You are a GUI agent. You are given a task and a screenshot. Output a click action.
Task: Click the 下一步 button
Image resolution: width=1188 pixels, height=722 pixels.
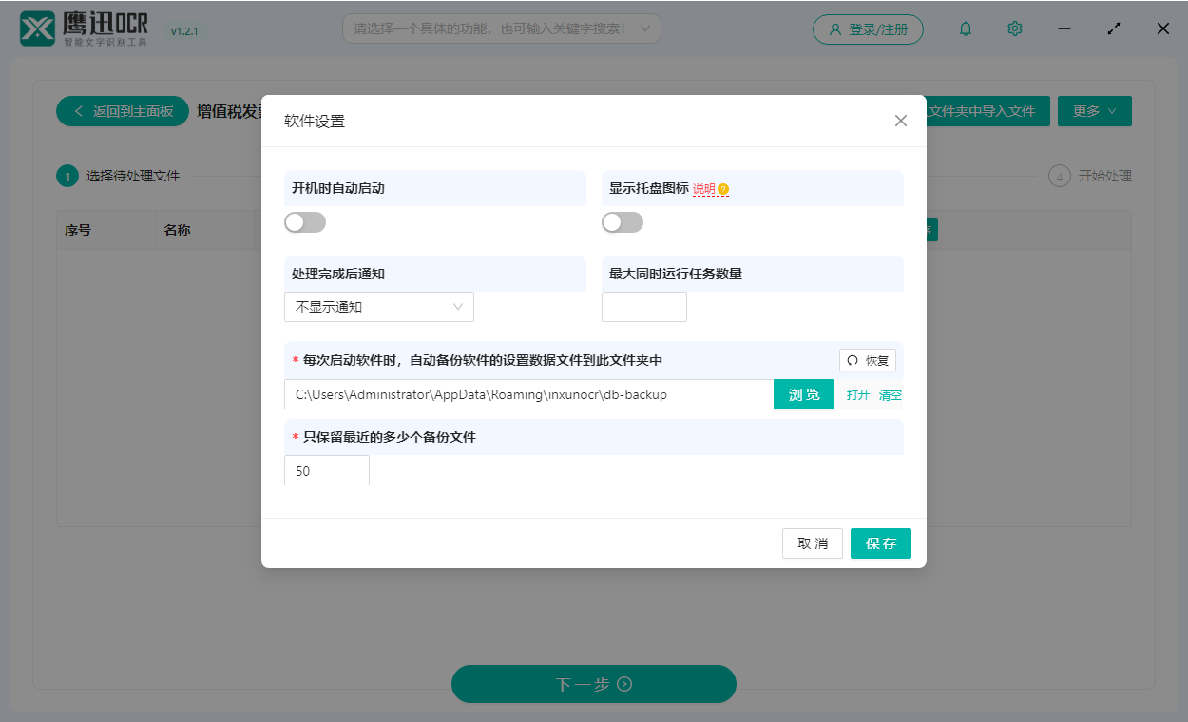pos(594,684)
